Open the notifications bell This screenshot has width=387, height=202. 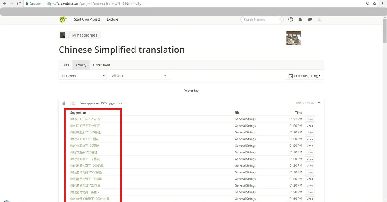point(300,19)
